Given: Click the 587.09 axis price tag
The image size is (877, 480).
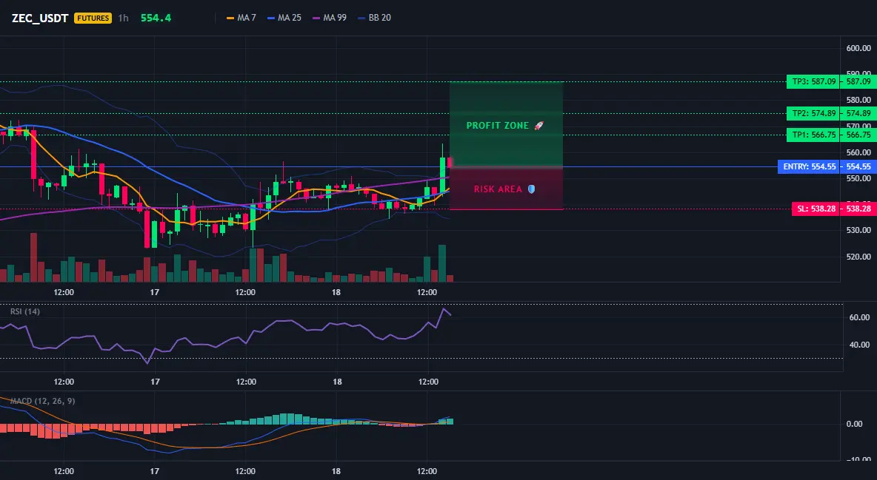Looking at the screenshot, I should tap(858, 81).
